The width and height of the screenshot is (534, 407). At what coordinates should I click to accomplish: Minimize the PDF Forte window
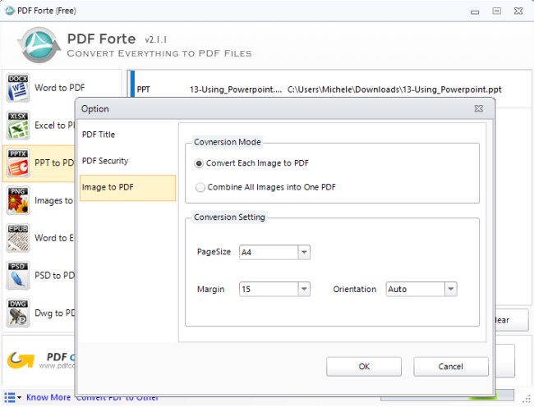(x=475, y=11)
